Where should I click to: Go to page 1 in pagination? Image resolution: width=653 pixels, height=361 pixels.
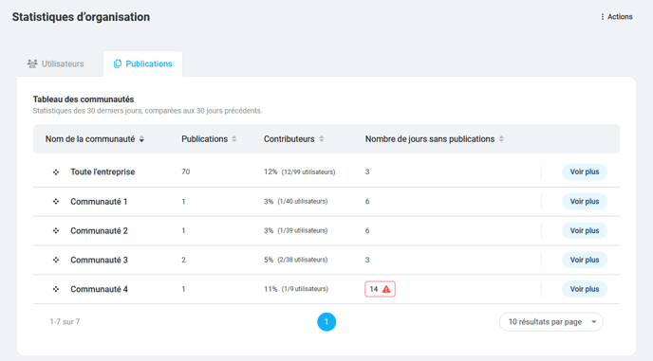click(x=326, y=322)
